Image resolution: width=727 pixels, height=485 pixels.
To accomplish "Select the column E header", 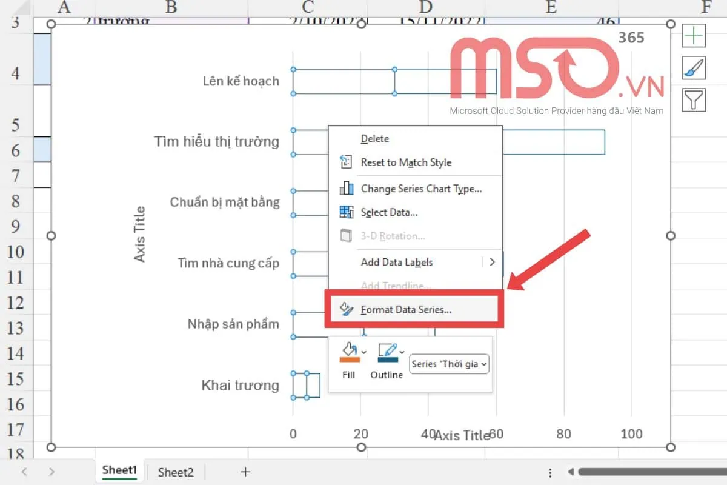I will [x=551, y=7].
